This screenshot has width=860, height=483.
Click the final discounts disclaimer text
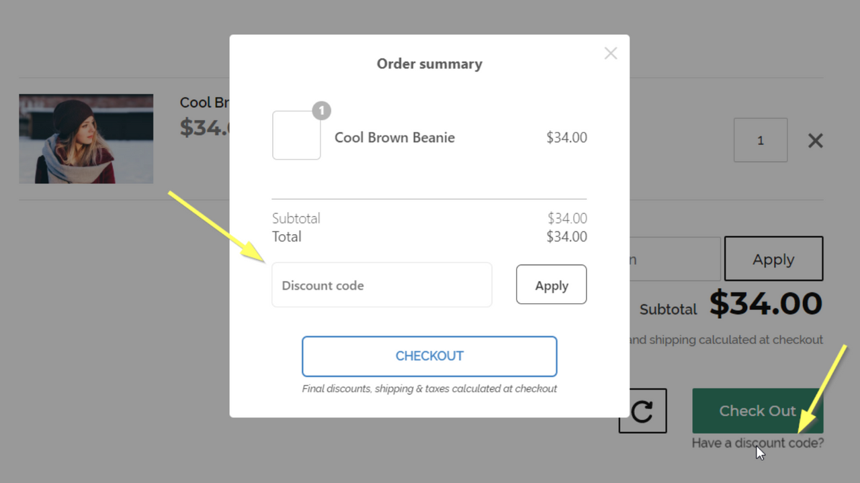[x=429, y=388]
